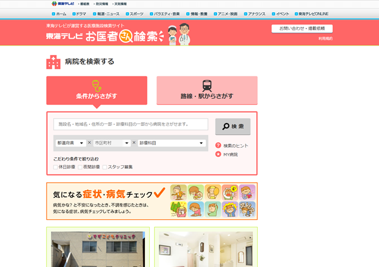Image resolution: width=379 pixels, height=267 pixels.
Task: Open the MY病院 link text
Action: 230,154
